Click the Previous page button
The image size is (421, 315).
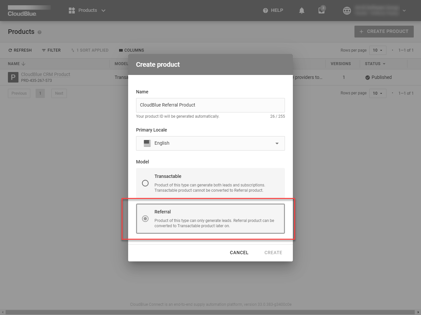click(x=19, y=93)
